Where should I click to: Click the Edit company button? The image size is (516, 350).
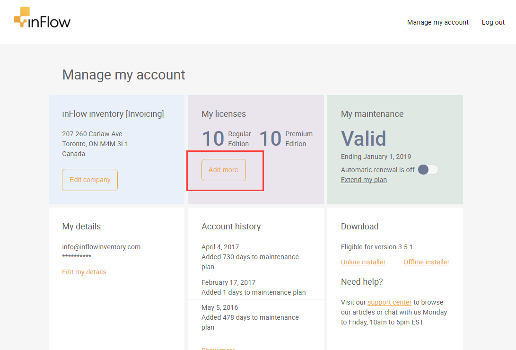coord(90,180)
